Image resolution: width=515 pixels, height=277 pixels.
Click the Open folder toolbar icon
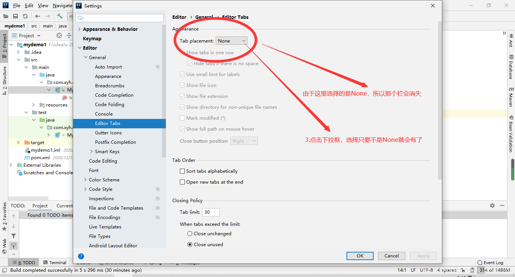[x=6, y=16]
